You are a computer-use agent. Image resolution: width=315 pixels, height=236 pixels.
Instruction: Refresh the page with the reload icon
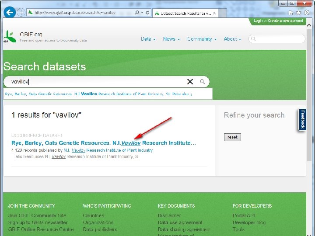pos(147,12)
